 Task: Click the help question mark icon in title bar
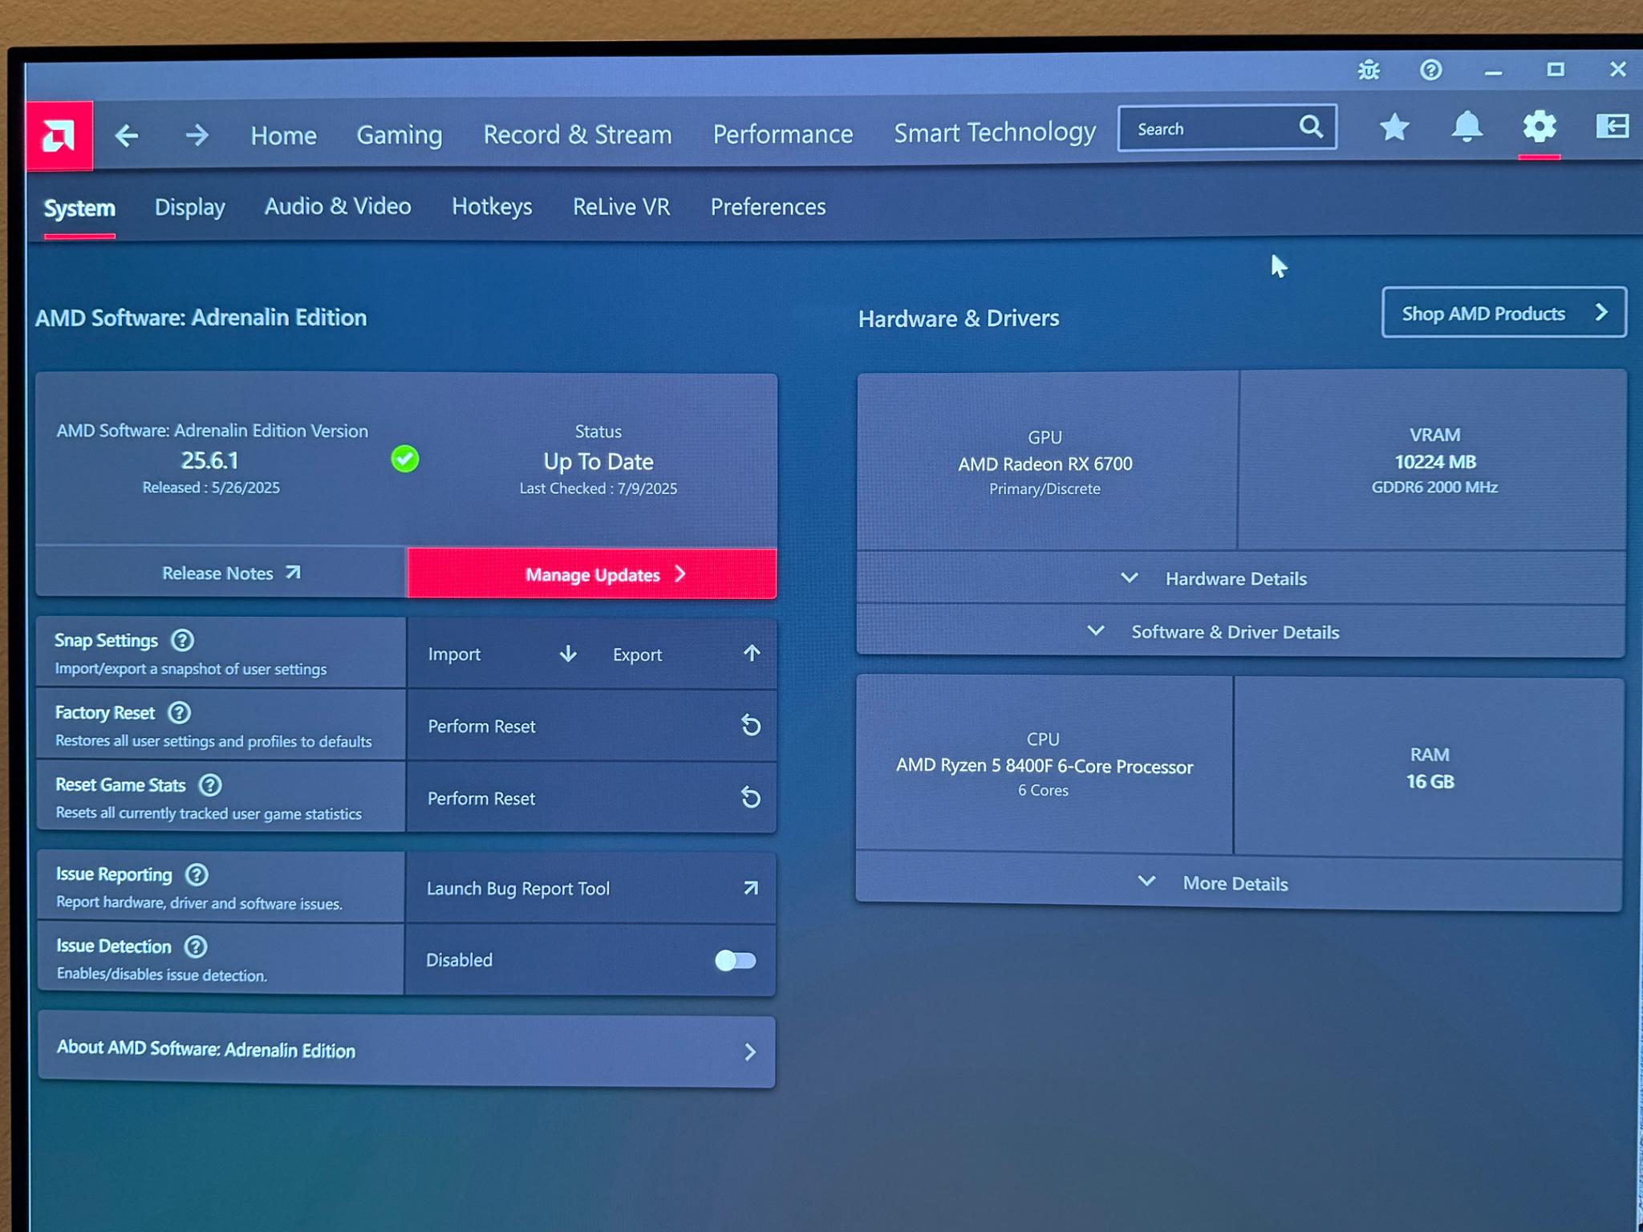[x=1430, y=71]
